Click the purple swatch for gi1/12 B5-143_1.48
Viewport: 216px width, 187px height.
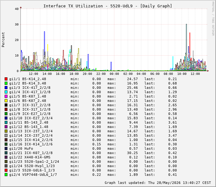click(x=6, y=127)
